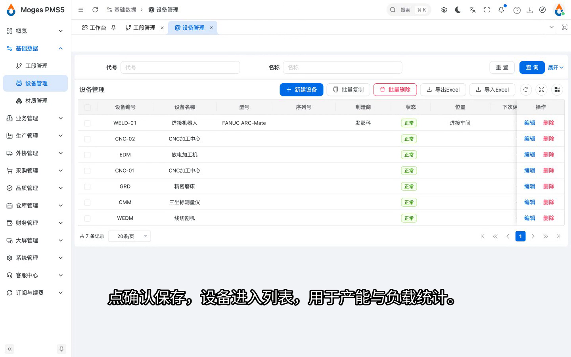Expand the 生产管理 menu
The image size is (571, 357).
click(34, 136)
